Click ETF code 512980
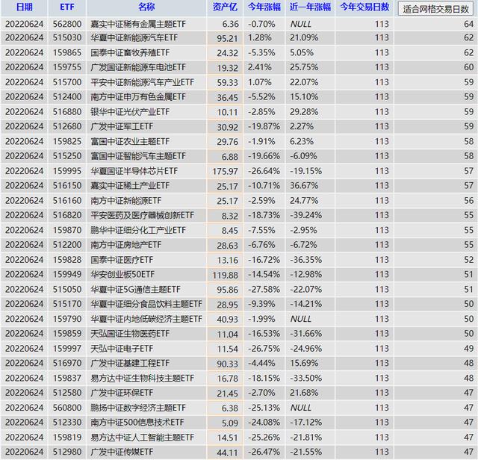 (66, 452)
